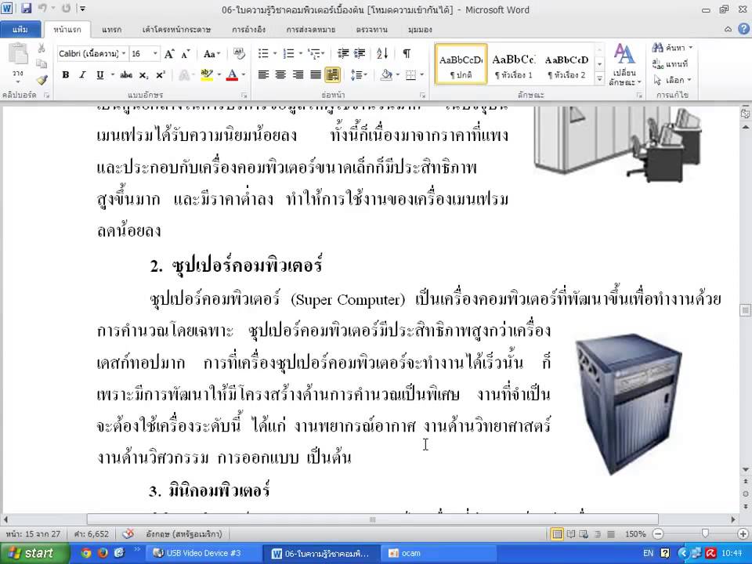Image resolution: width=752 pixels, height=564 pixels.
Task: Open the Mailings (การส่งจดหมาย) tab
Action: tap(310, 29)
